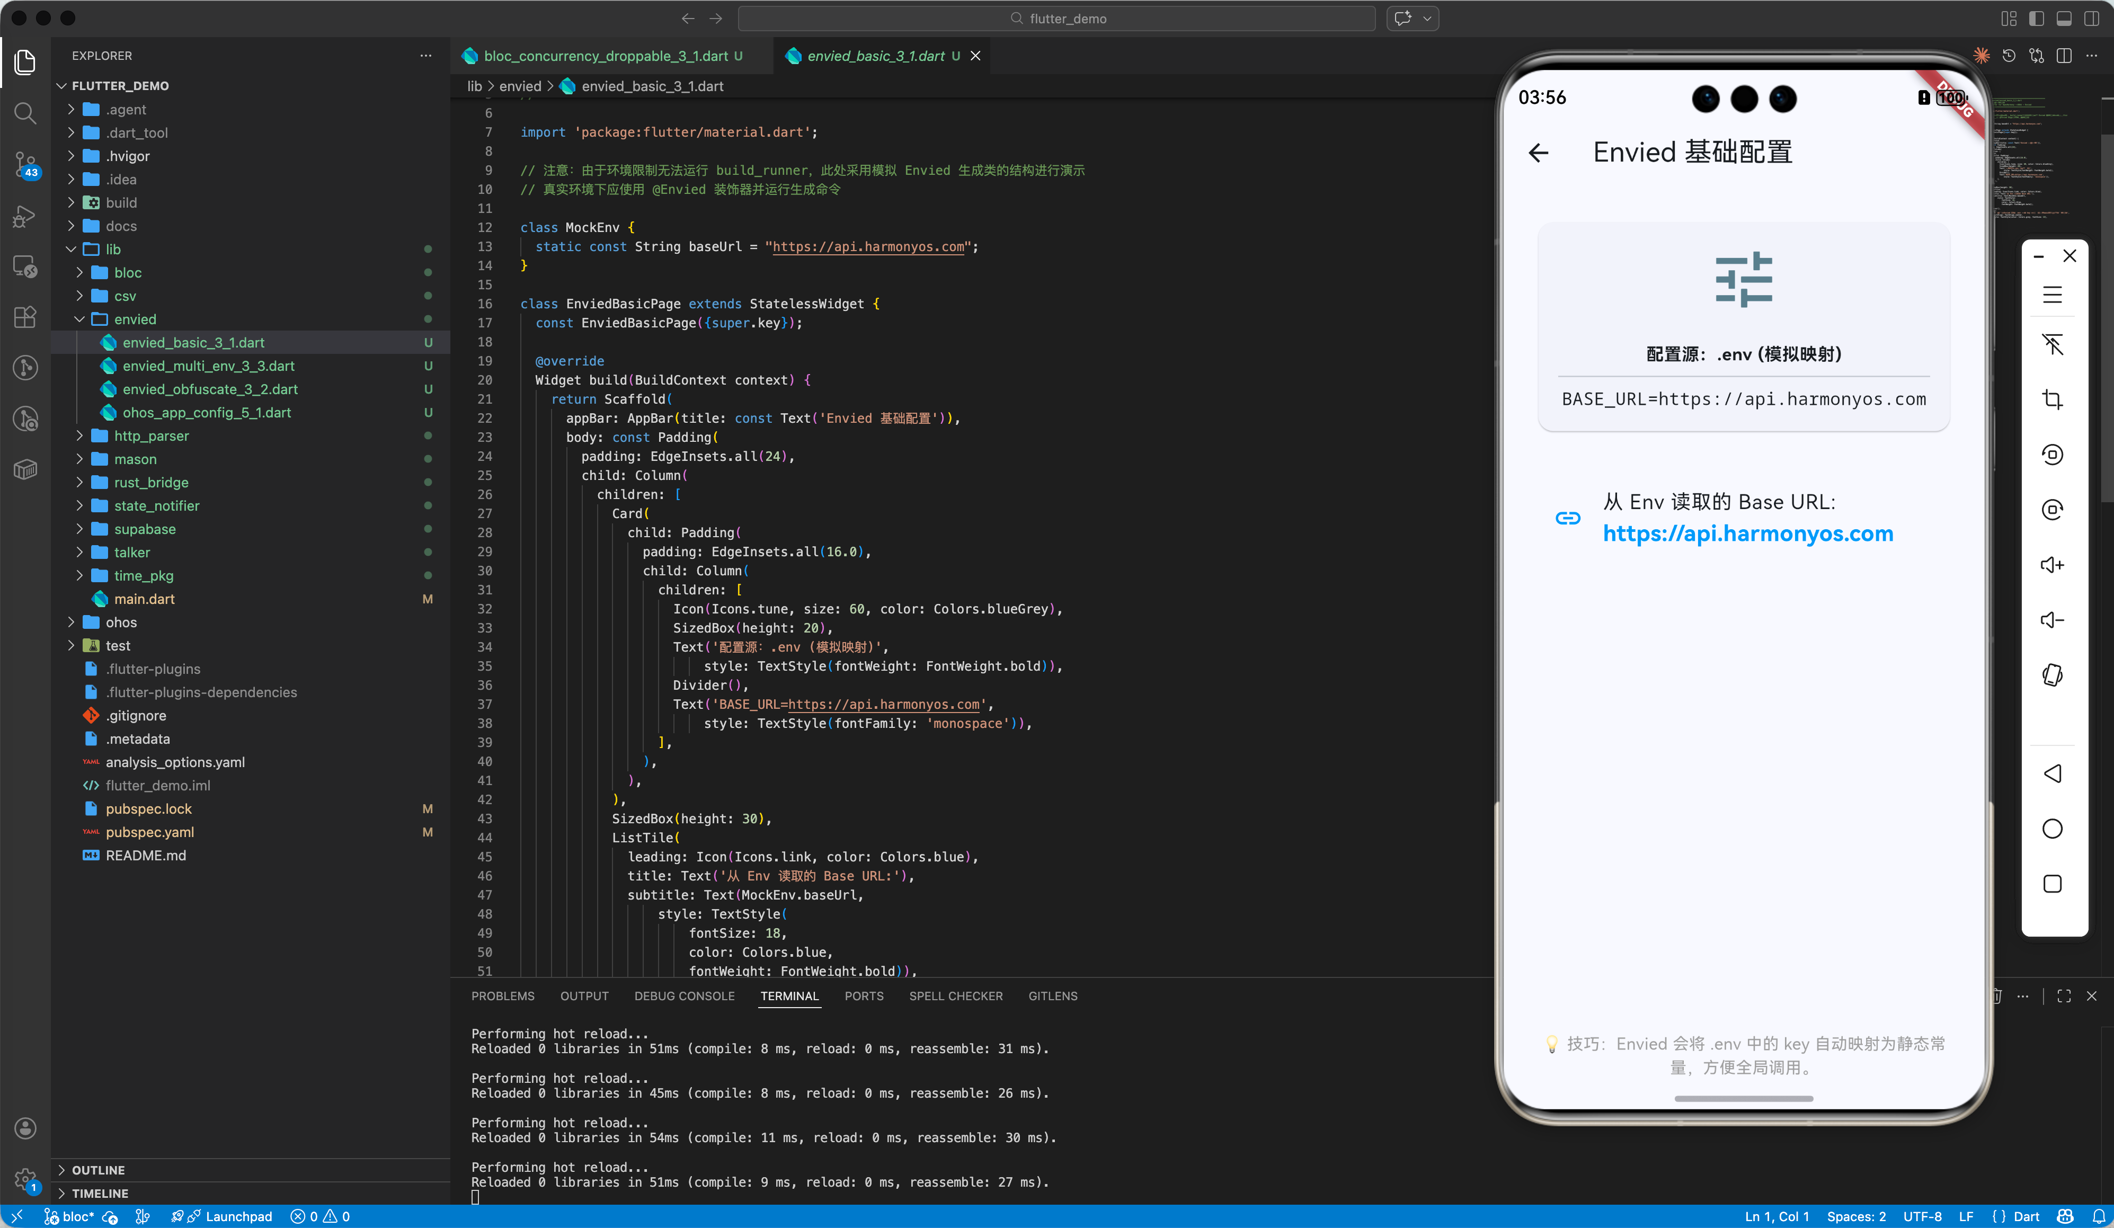Open the Extensions view icon

[x=25, y=317]
